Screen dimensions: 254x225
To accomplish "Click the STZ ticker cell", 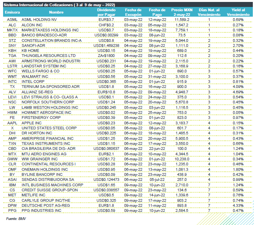I will 12,41.
